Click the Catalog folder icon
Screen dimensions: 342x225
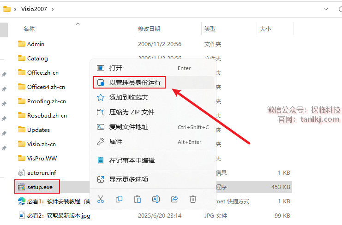21,58
